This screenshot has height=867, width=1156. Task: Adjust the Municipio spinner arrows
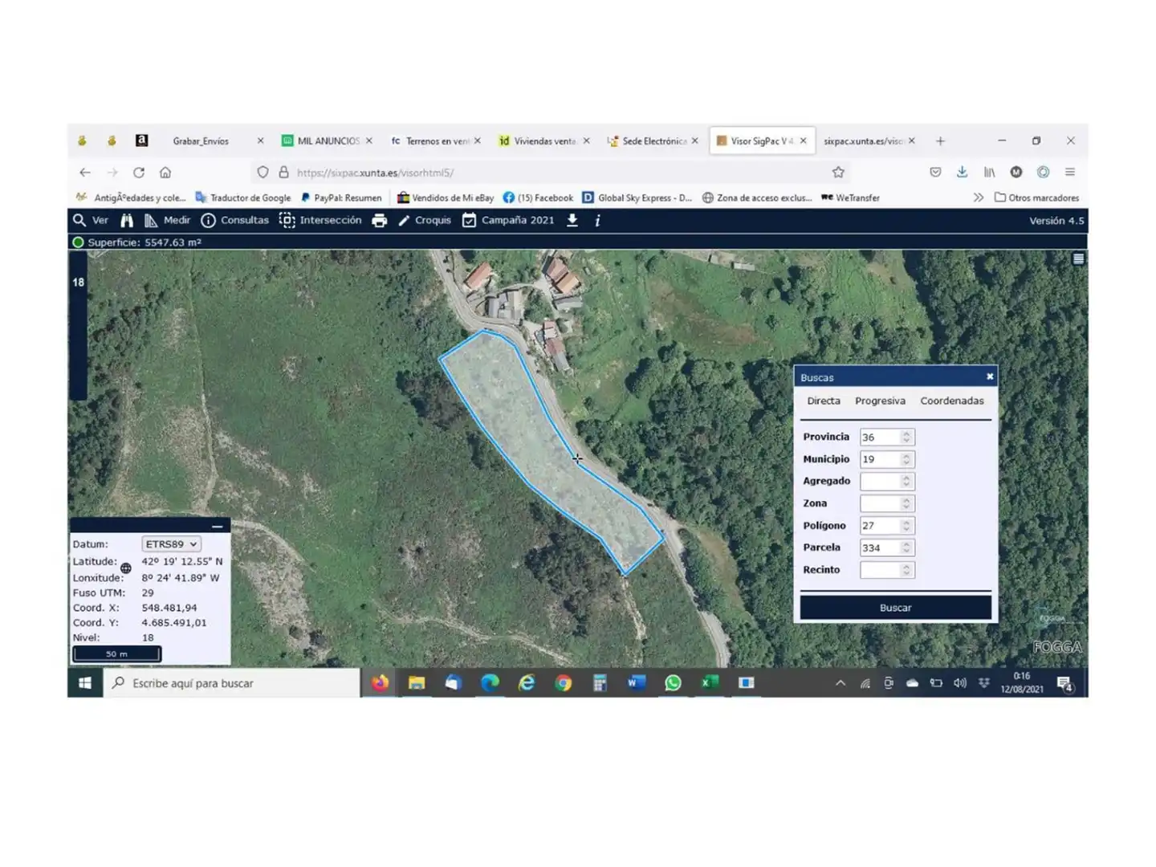(906, 459)
